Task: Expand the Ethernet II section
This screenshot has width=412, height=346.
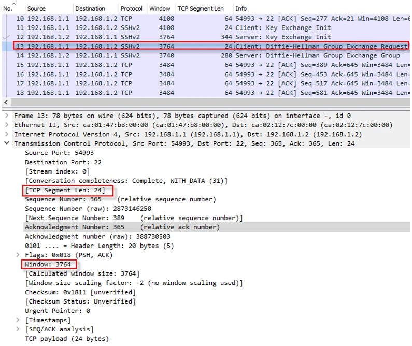Action: pos(6,125)
